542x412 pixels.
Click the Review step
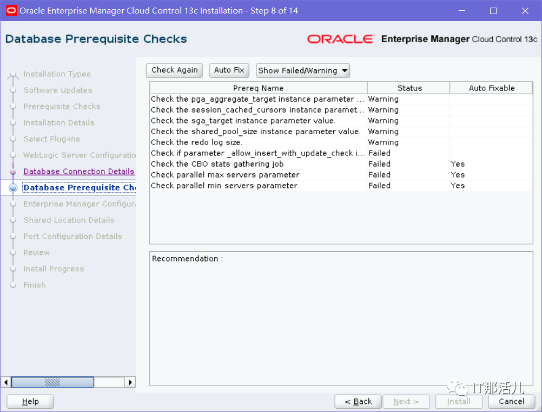[36, 253]
